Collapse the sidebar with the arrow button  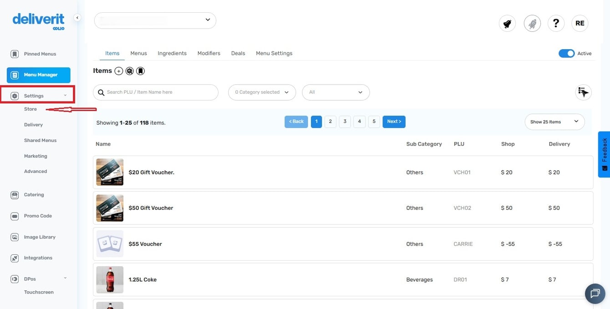[77, 18]
